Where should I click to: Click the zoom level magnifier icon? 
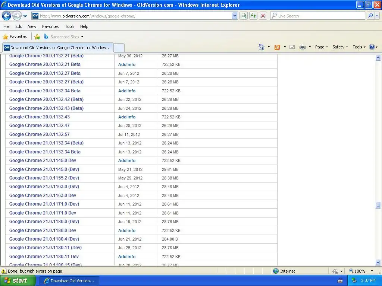tap(351, 271)
